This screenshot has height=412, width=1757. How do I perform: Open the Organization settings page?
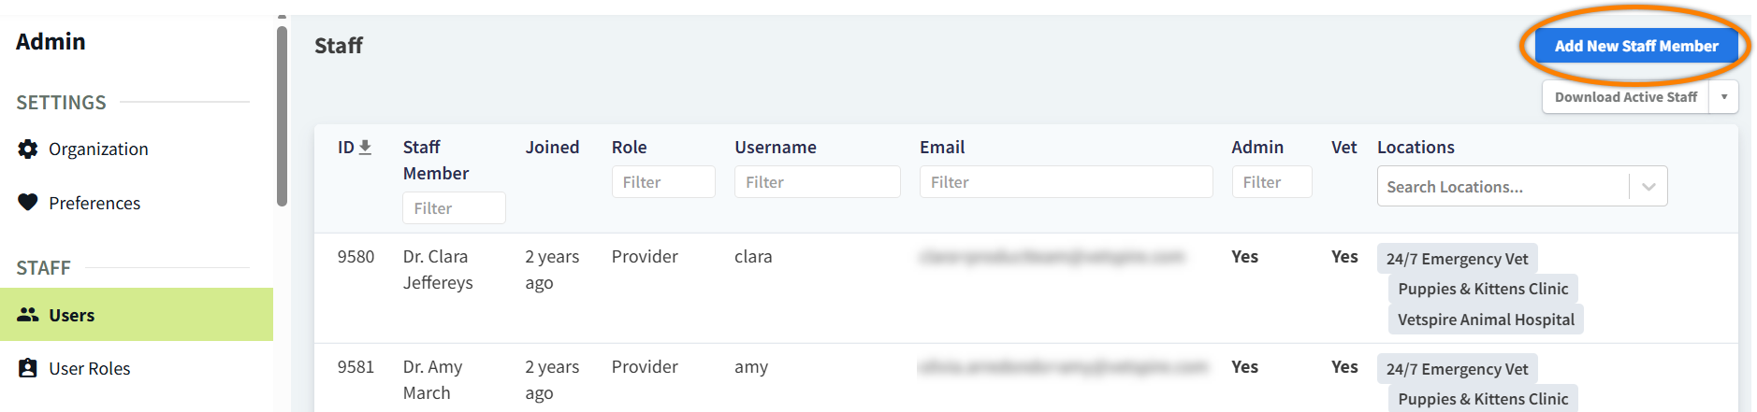coord(98,149)
